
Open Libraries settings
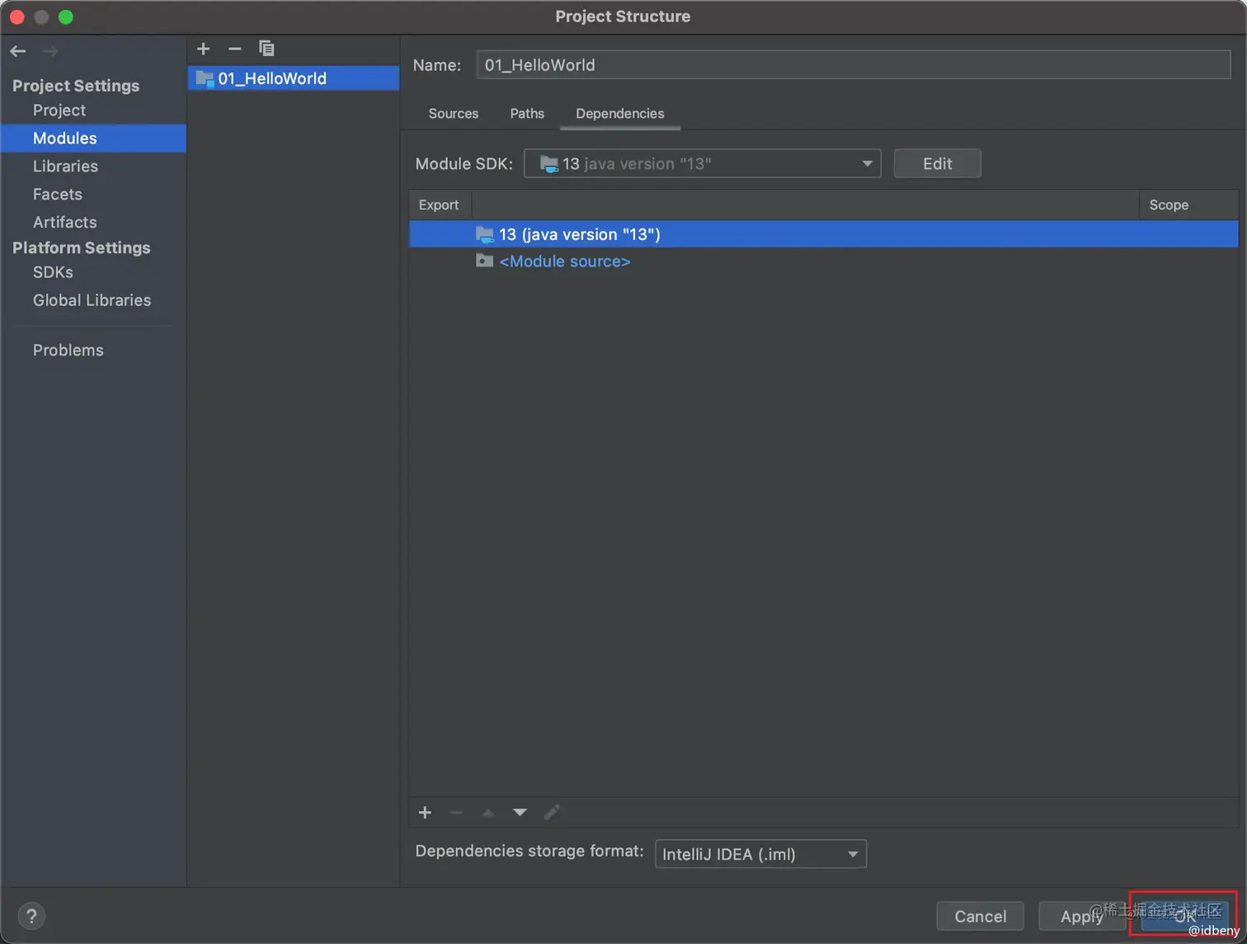pyautogui.click(x=65, y=167)
